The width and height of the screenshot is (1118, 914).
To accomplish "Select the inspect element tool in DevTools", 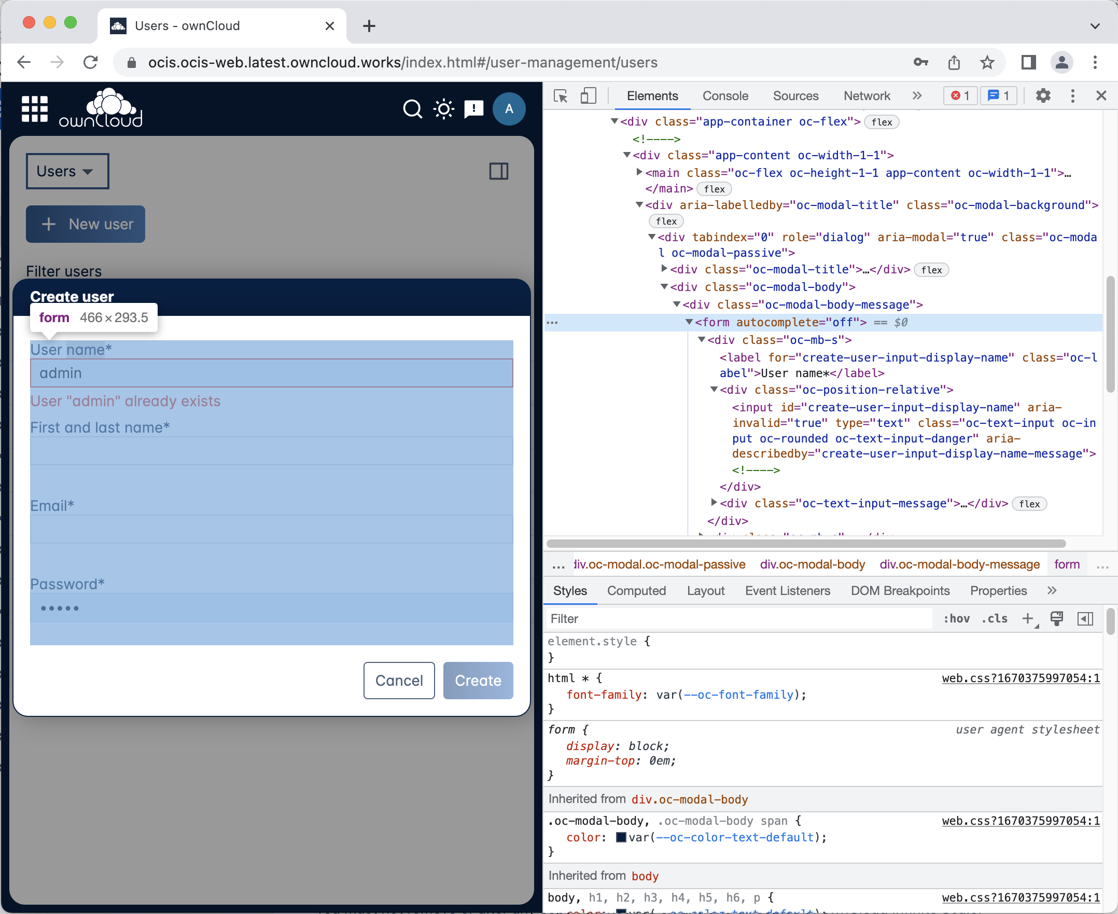I will 560,96.
